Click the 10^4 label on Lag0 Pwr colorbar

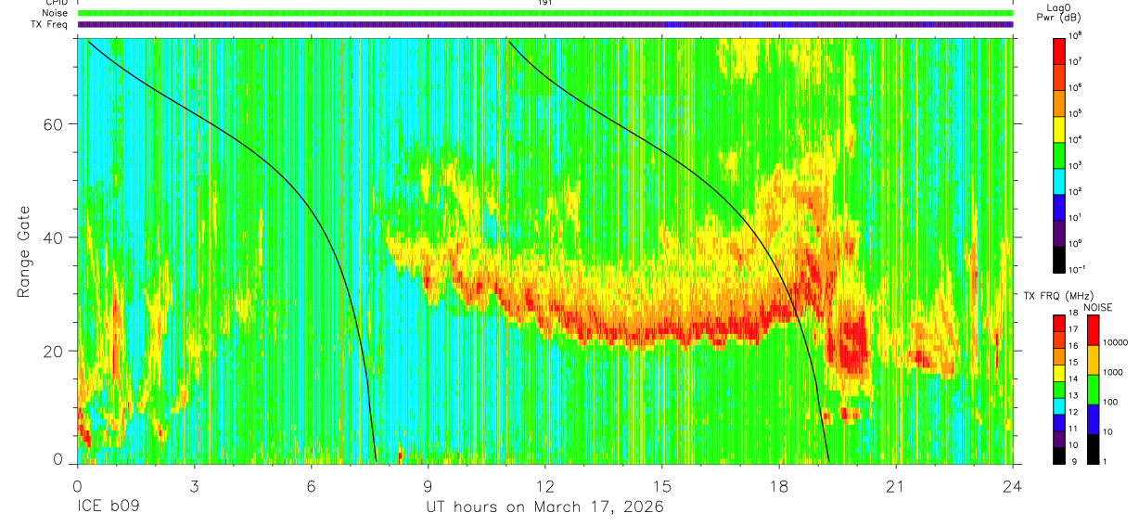(1075, 140)
